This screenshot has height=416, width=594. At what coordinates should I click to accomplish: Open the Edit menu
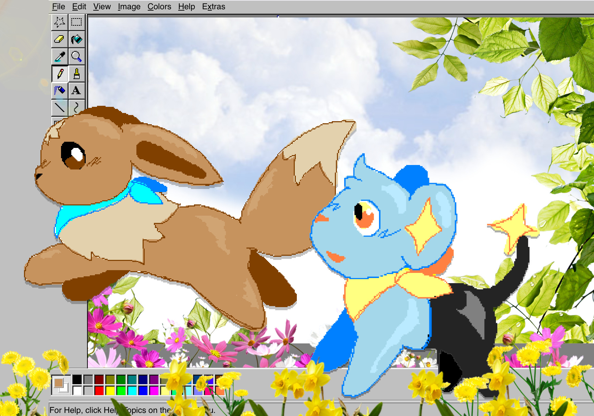point(79,7)
